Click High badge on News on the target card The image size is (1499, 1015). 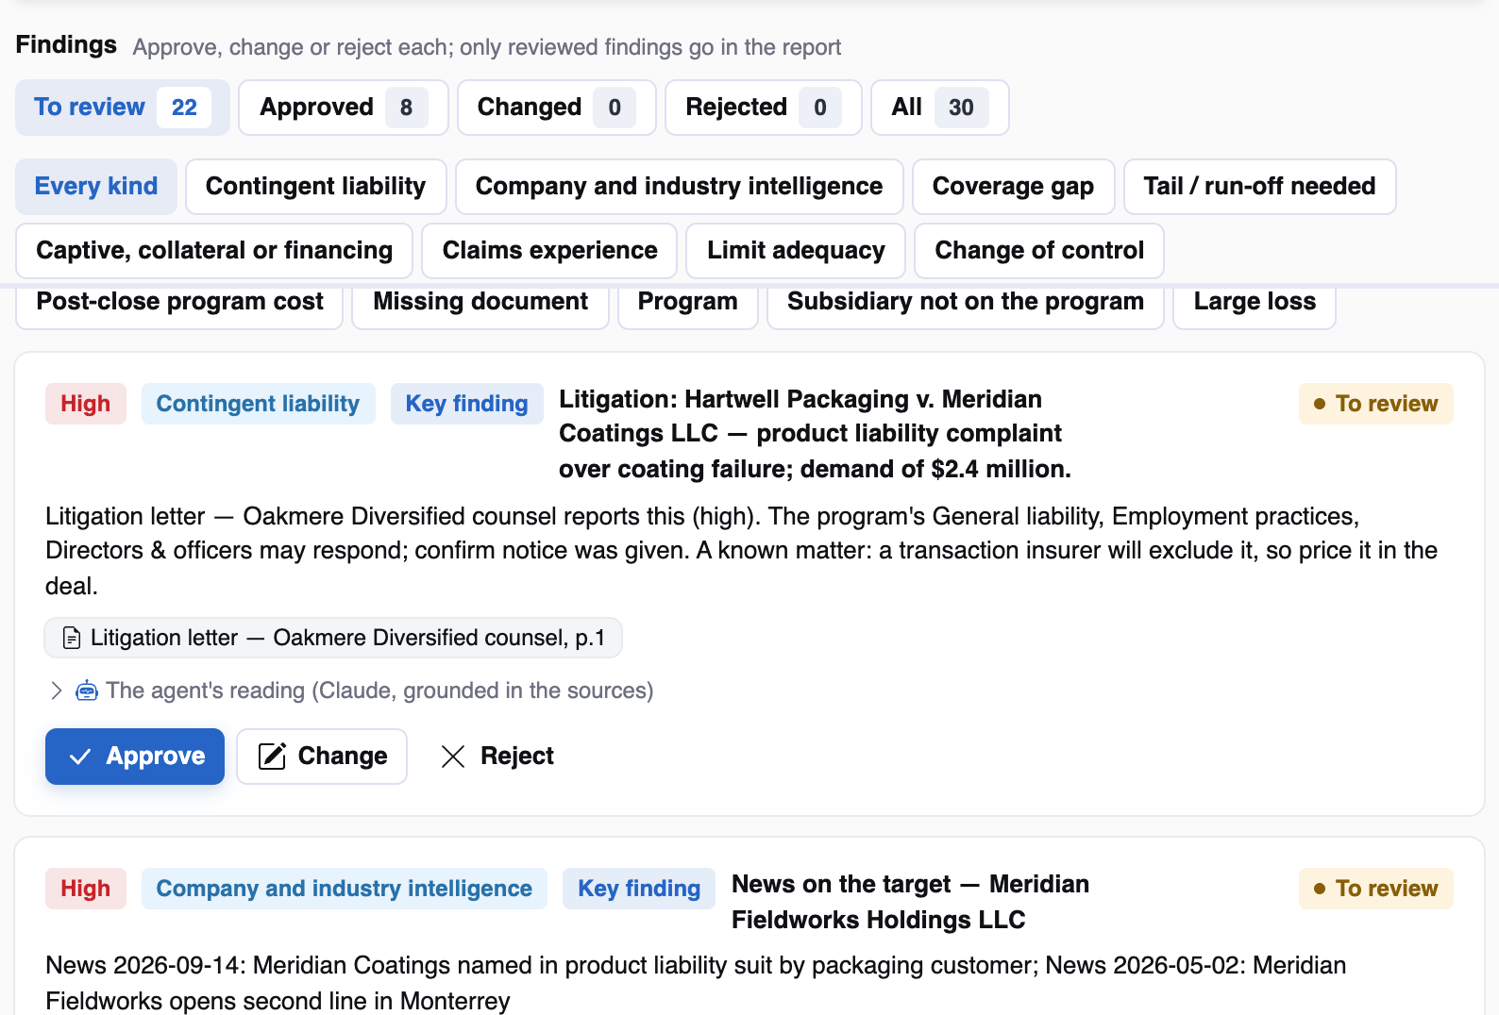pyautogui.click(x=86, y=889)
